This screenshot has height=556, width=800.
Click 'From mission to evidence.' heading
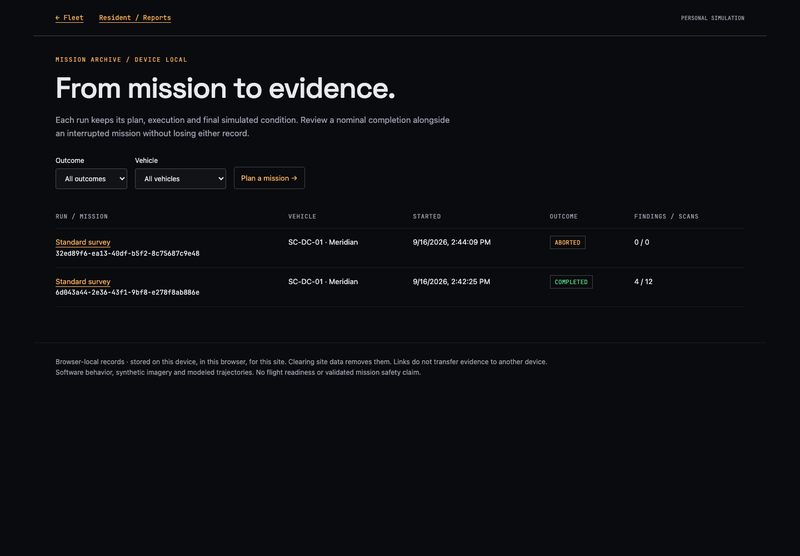pos(226,88)
